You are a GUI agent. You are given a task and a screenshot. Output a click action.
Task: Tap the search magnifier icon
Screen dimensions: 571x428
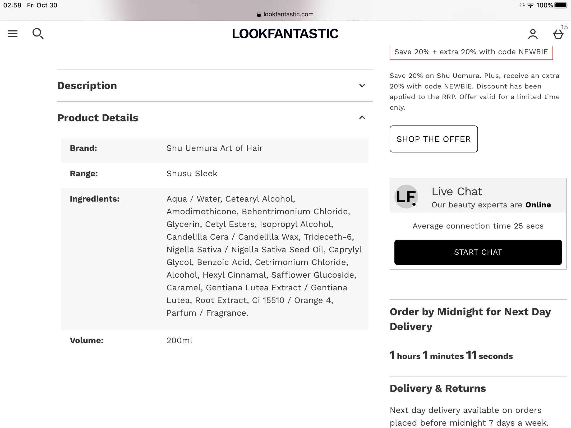(38, 34)
